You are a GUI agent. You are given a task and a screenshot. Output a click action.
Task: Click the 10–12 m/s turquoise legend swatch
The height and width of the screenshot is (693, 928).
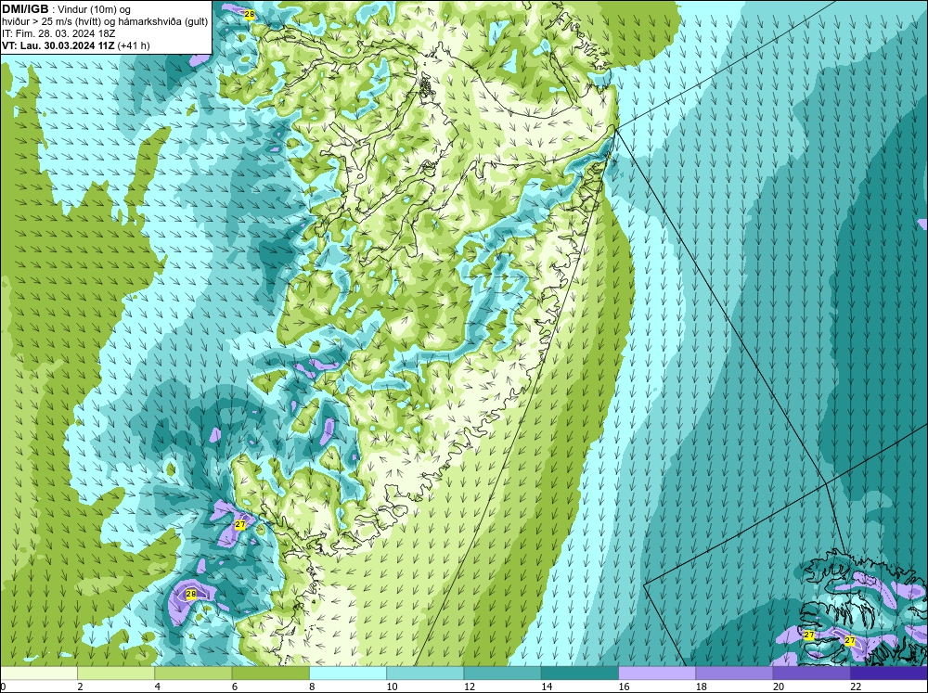tap(425, 673)
